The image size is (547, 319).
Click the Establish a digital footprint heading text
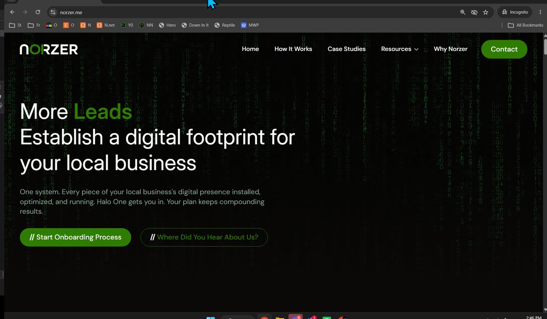[x=158, y=150]
